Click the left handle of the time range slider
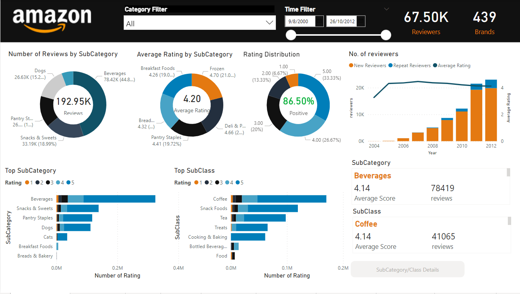 [x=291, y=35]
